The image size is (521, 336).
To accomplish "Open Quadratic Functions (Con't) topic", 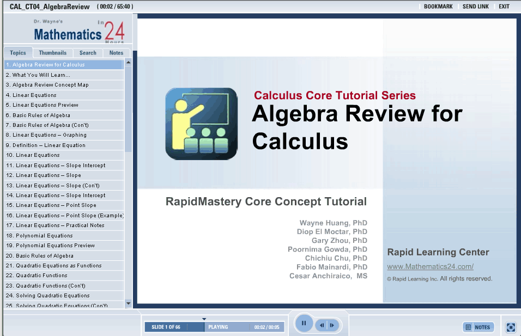I will 64,286.
